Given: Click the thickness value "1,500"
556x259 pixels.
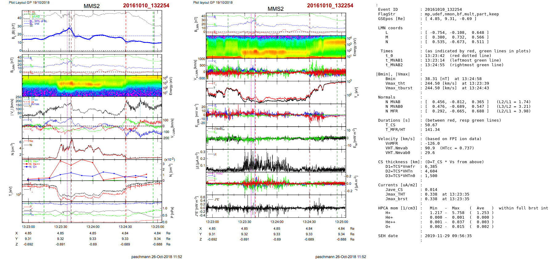Looking at the screenshot, I should [x=431, y=176].
